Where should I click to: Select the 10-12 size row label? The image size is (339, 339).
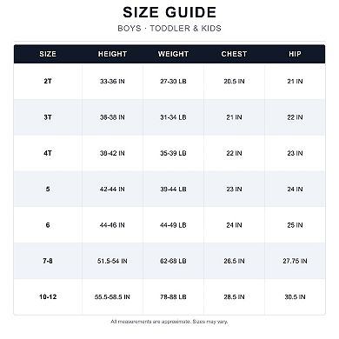[48, 296]
